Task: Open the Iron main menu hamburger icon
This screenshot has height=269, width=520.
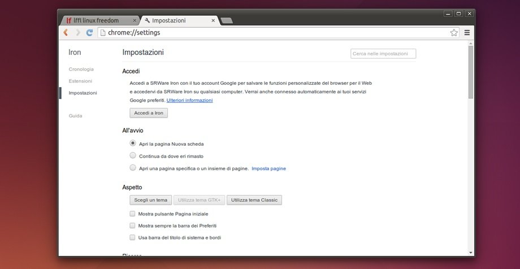Action: pyautogui.click(x=467, y=33)
